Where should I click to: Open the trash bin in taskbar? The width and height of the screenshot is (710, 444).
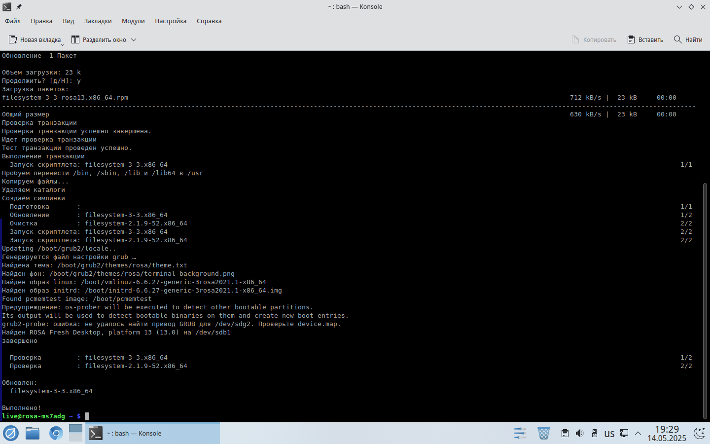click(x=543, y=433)
